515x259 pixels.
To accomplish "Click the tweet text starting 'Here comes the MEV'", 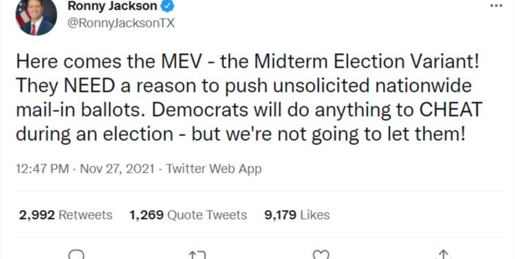I will (x=250, y=98).
